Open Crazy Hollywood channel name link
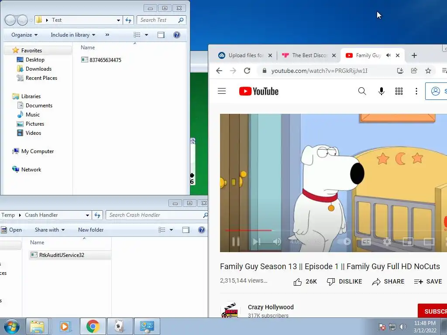 click(x=271, y=307)
